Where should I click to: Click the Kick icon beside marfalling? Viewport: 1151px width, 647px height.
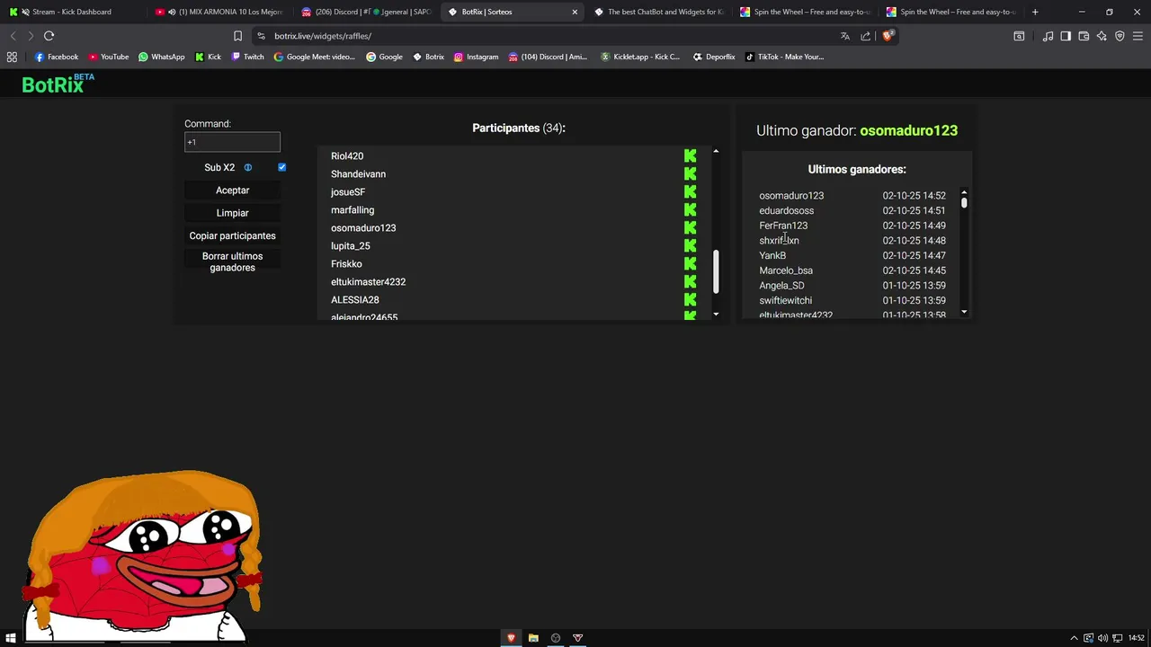(x=690, y=210)
